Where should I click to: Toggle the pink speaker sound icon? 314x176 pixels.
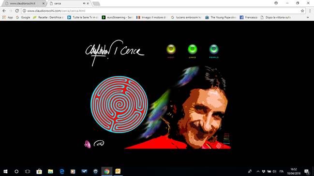87,144
